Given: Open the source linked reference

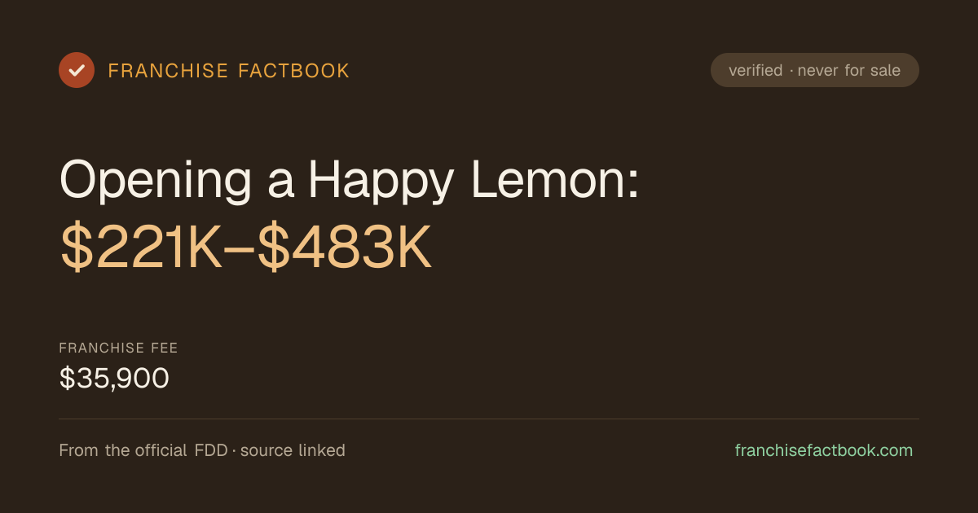Looking at the screenshot, I should 293,450.
